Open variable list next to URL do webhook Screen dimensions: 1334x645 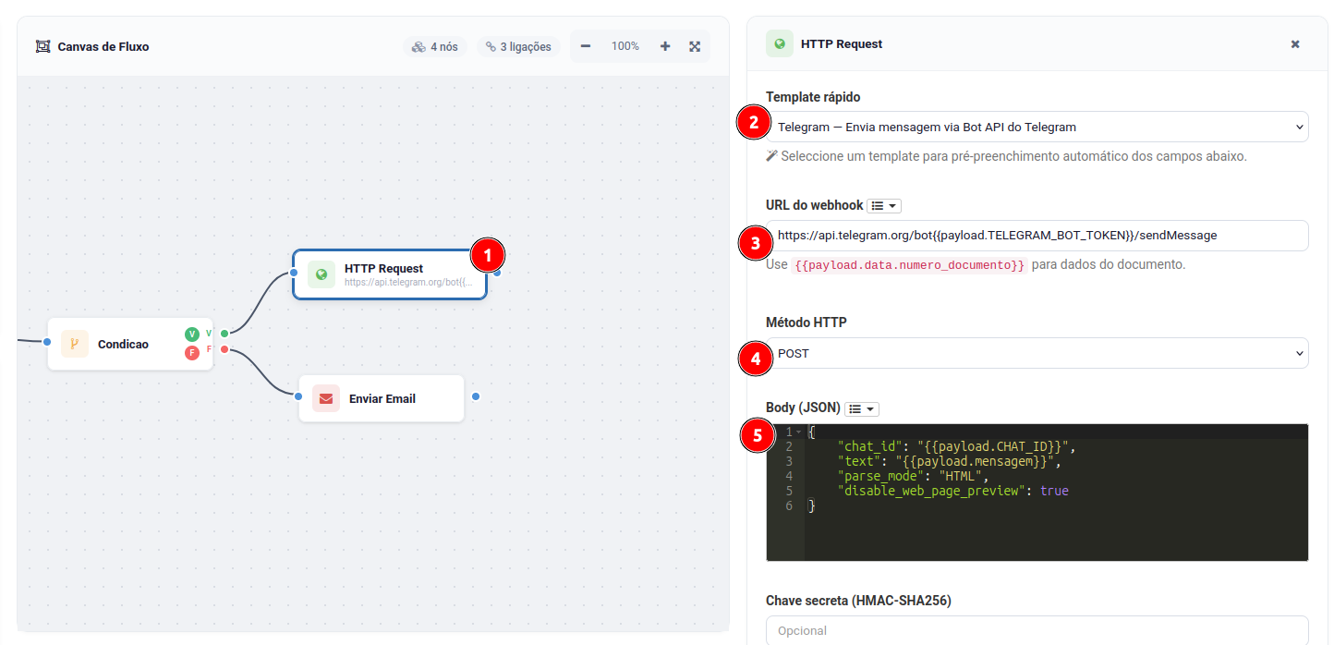886,205
